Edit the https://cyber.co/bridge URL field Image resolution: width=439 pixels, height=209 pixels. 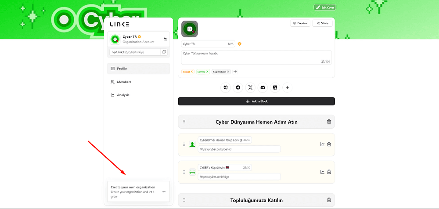(x=239, y=177)
